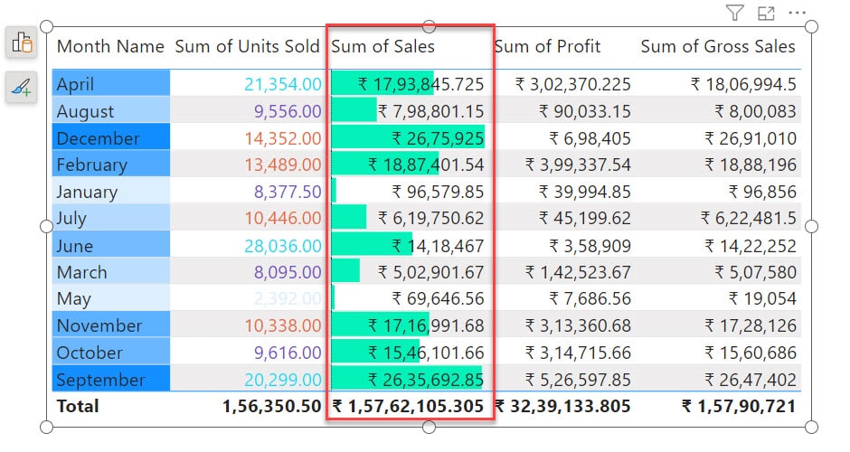Image resolution: width=850 pixels, height=452 pixels.
Task: Click sales value ₹ 5,02,901.67
Action: 430,272
